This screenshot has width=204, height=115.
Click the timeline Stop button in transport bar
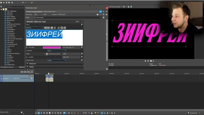(x=50, y=113)
